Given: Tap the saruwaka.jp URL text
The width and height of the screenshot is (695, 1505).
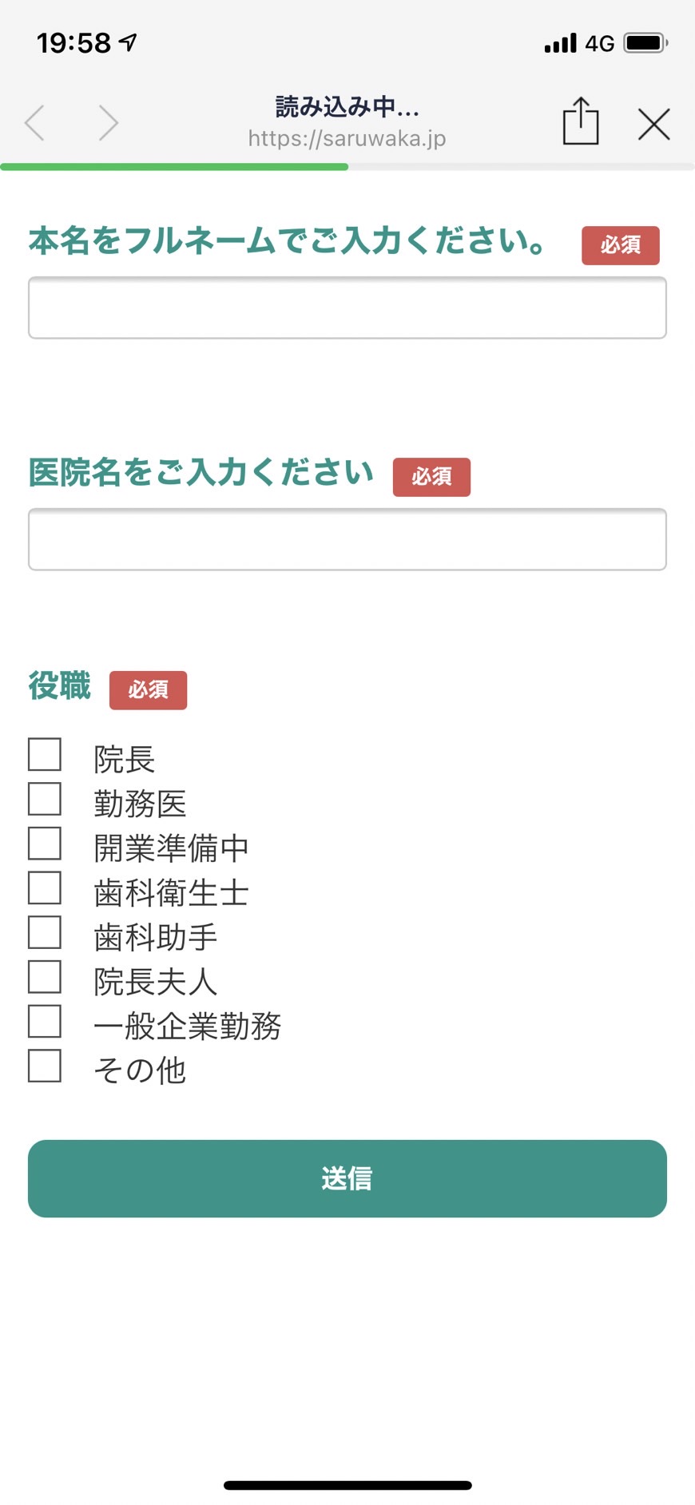Looking at the screenshot, I should tap(347, 139).
